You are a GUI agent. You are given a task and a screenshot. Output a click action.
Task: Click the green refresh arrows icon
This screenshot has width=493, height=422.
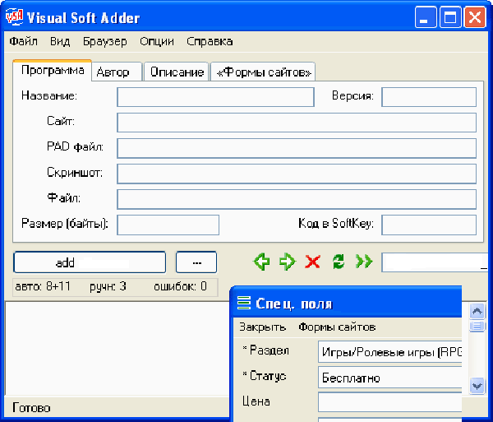tap(339, 262)
